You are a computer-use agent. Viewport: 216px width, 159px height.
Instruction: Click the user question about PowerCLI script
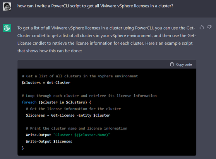pos(95,6)
